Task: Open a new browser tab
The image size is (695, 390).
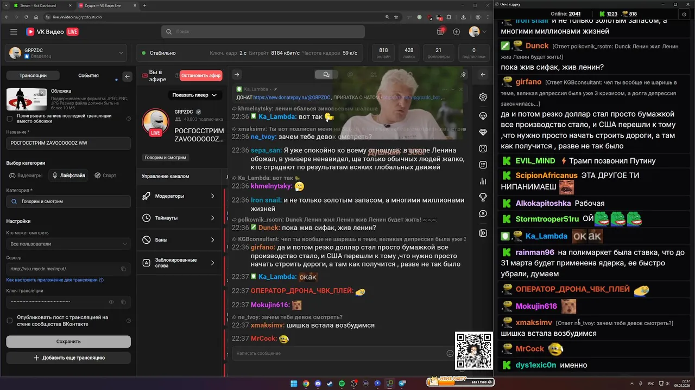Action: tap(144, 5)
